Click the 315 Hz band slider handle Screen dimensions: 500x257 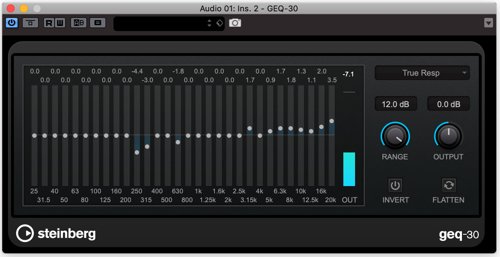(147, 147)
